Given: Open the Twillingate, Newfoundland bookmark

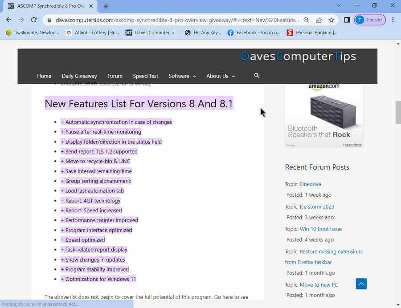Looking at the screenshot, I should [33, 32].
